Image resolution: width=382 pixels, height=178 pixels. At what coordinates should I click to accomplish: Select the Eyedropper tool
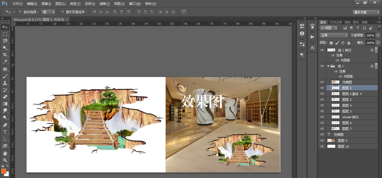(x=5, y=62)
